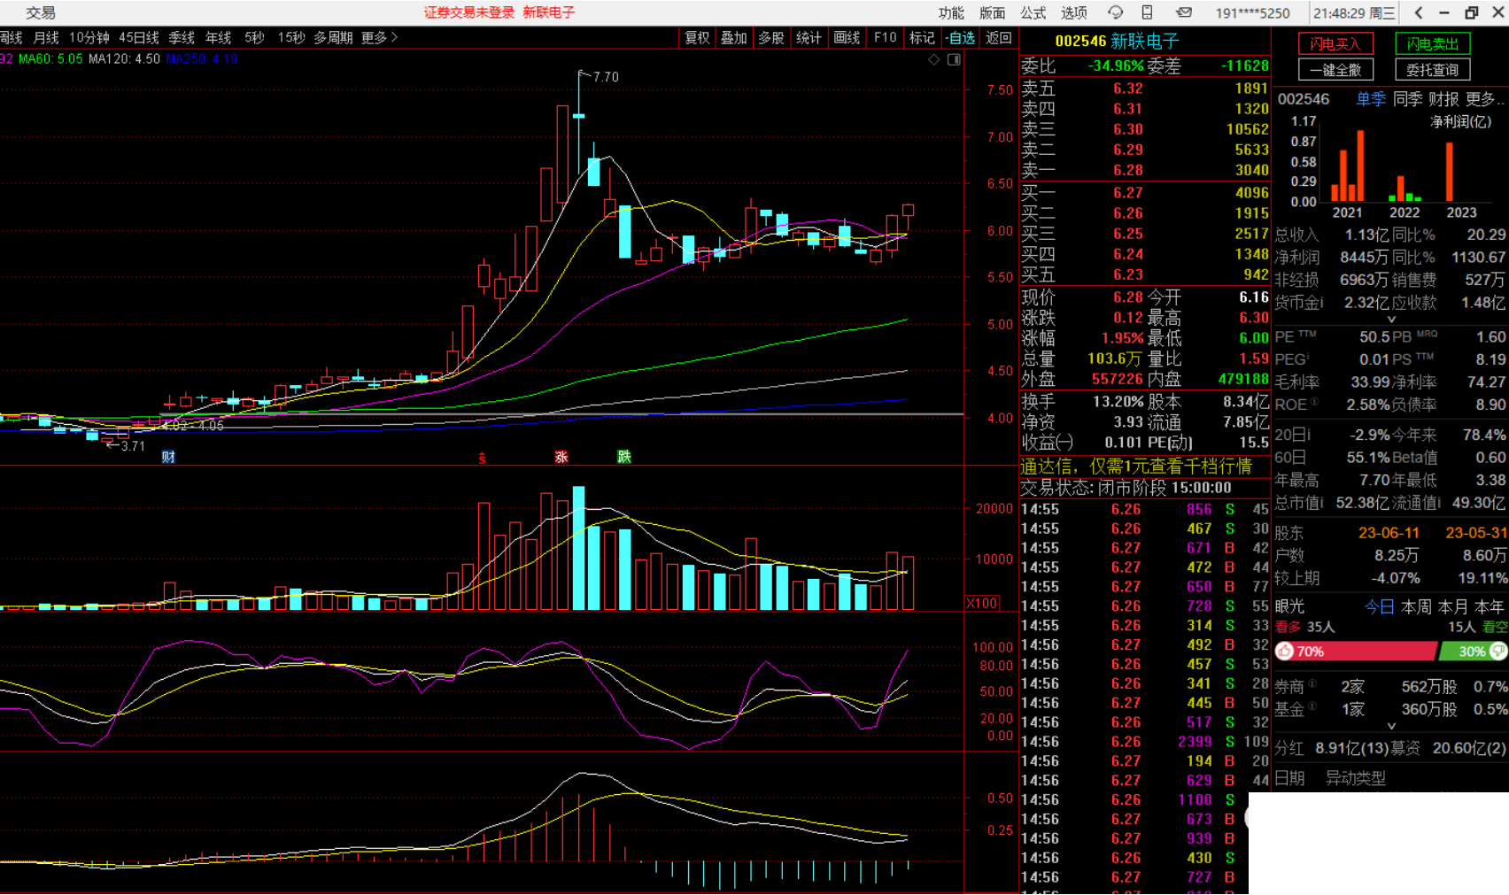Screen dimensions: 1509x895
Task: Toggle 画线 drawing tools
Action: (847, 38)
